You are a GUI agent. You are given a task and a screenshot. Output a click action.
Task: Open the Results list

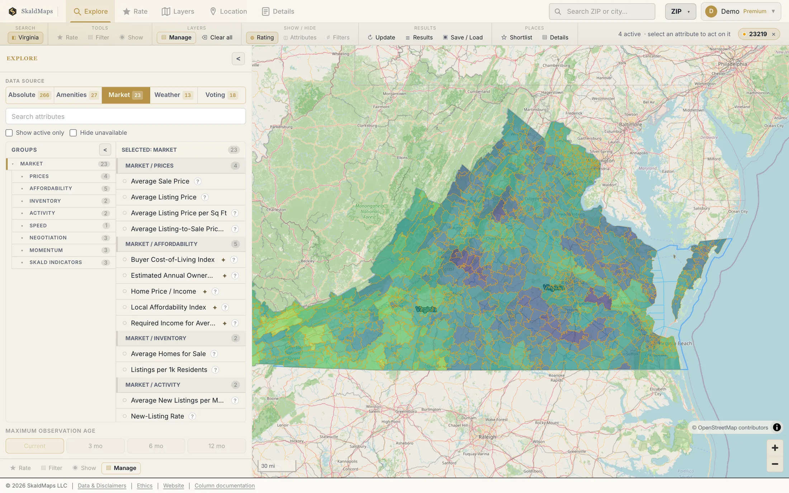(419, 37)
